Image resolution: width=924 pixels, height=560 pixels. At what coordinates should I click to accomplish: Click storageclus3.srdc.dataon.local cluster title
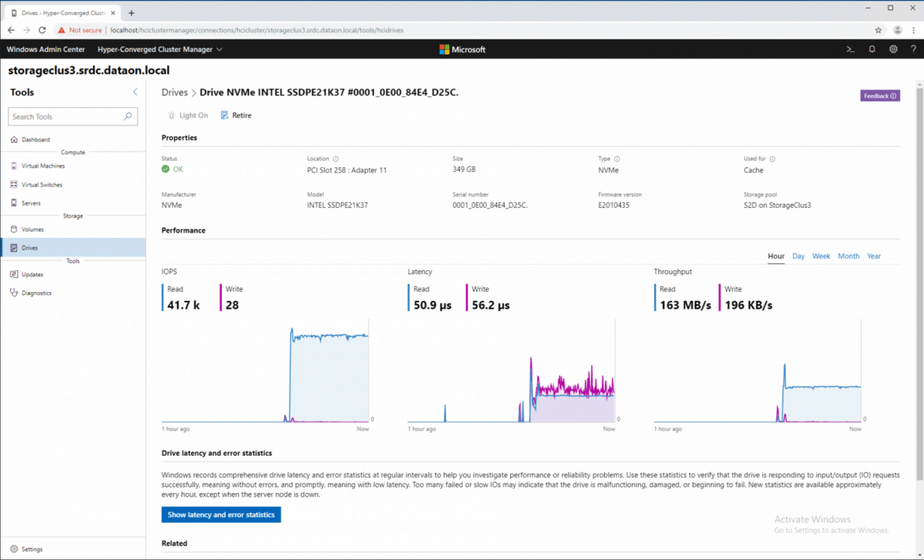[x=89, y=70]
